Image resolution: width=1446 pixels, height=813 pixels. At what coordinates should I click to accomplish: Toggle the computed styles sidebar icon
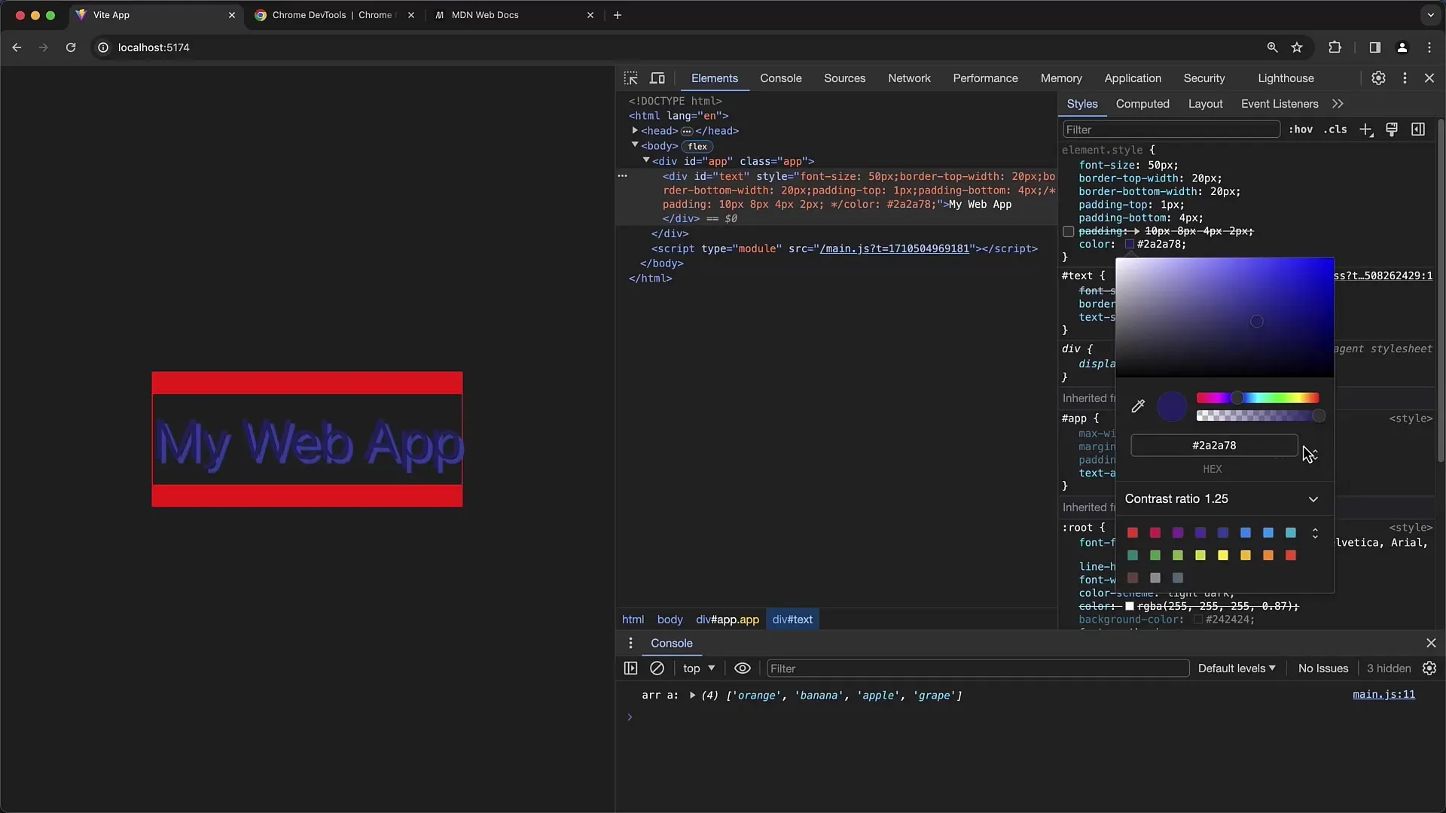(1418, 129)
